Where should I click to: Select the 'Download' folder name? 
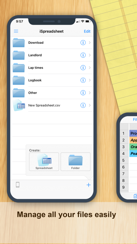[x=36, y=43]
